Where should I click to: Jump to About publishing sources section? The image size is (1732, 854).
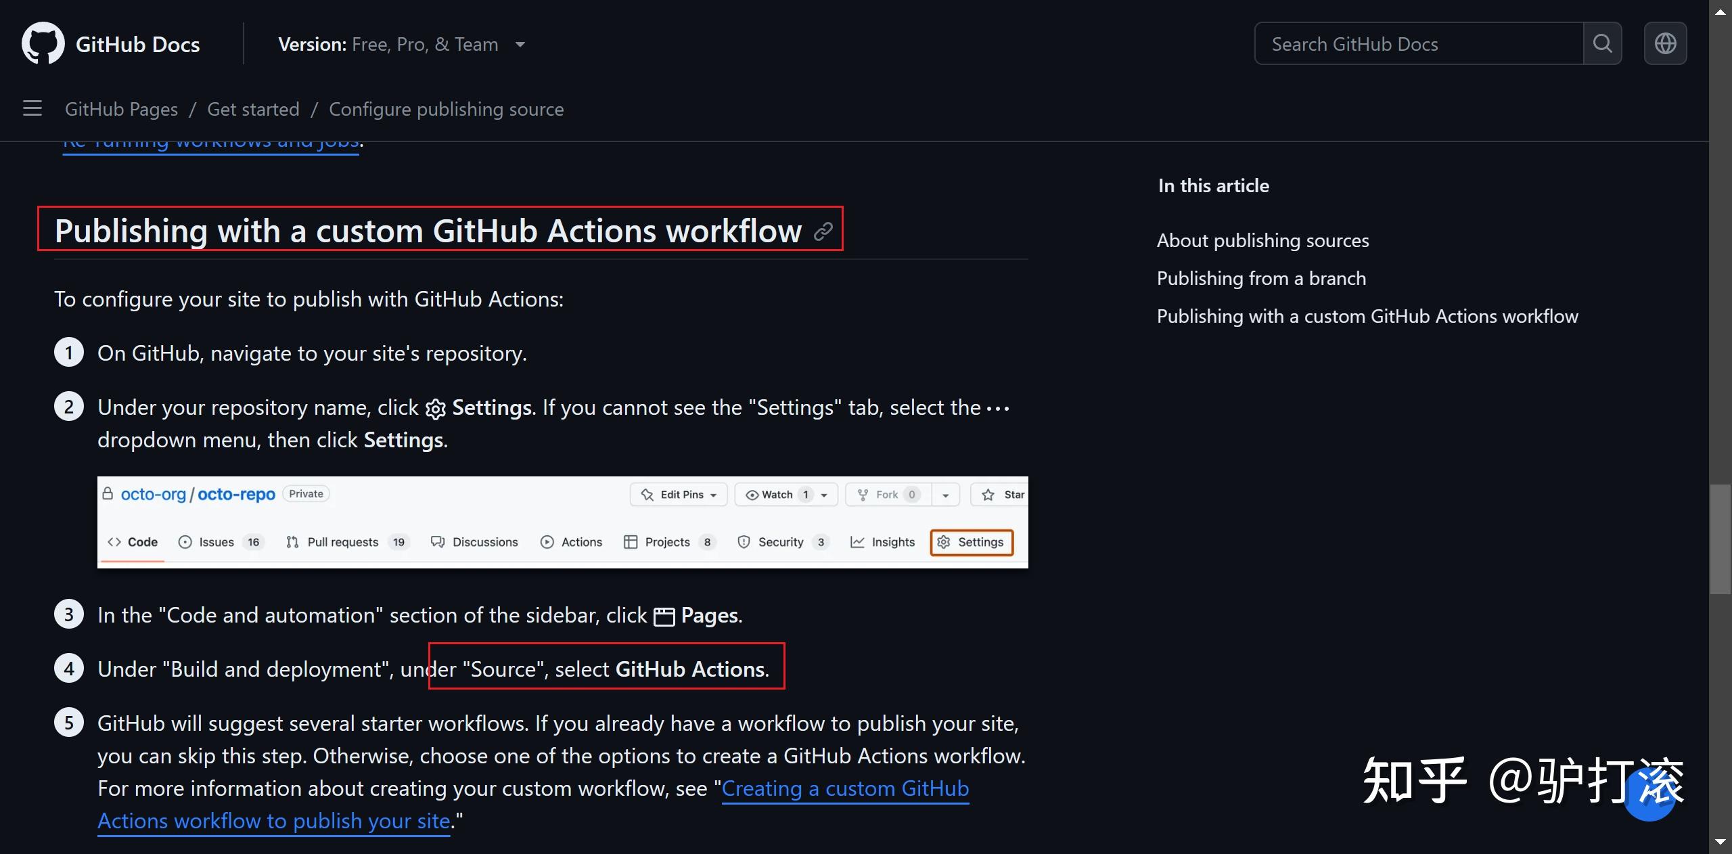coord(1262,240)
